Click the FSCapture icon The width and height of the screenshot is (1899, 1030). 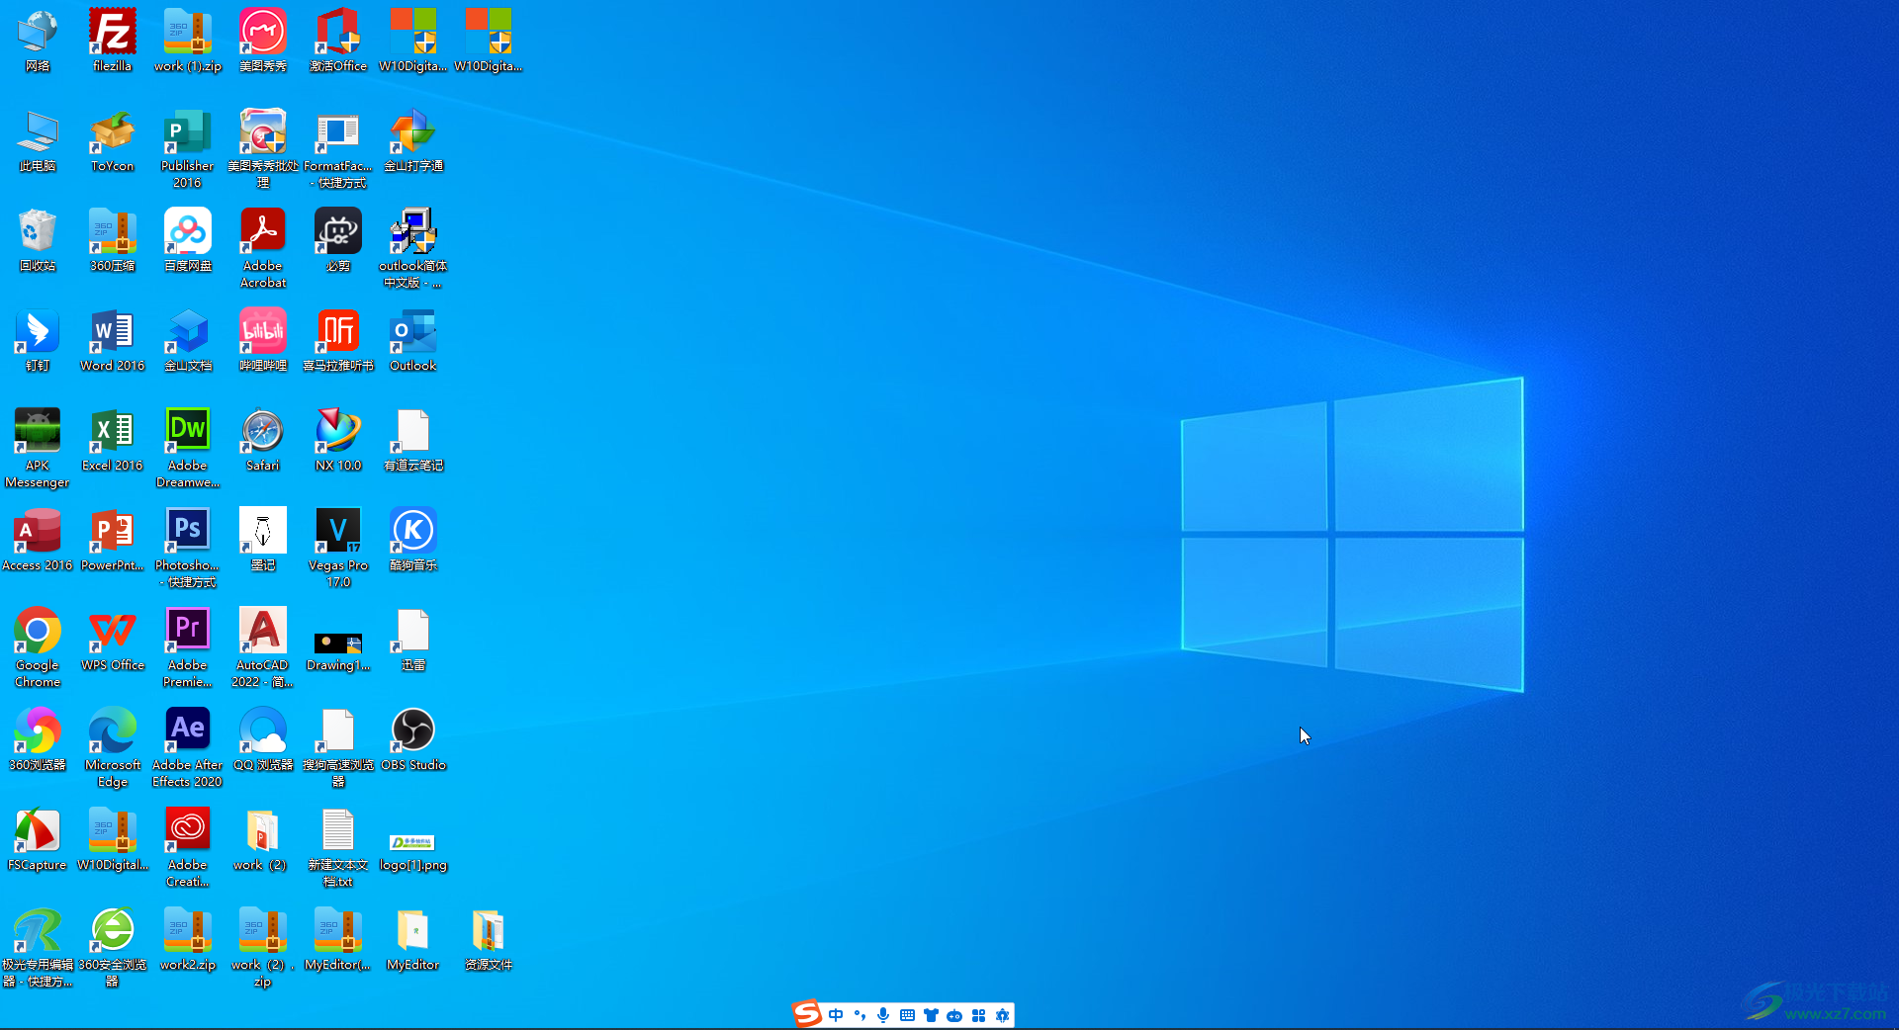point(38,831)
